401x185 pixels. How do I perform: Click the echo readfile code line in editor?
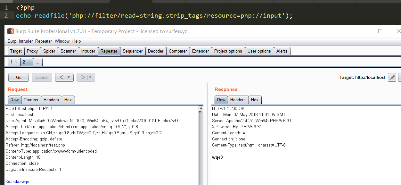tap(154, 16)
